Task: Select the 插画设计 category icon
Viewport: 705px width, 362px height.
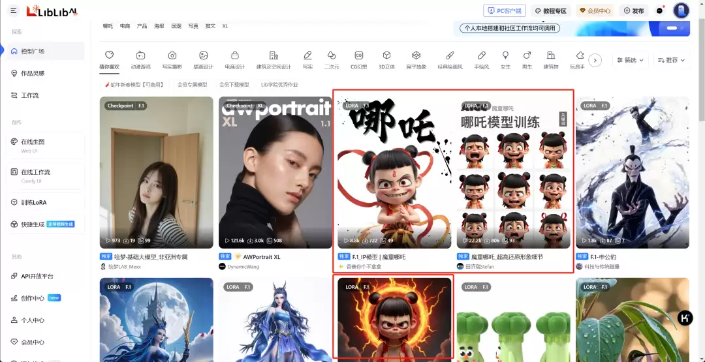Action: [203, 60]
